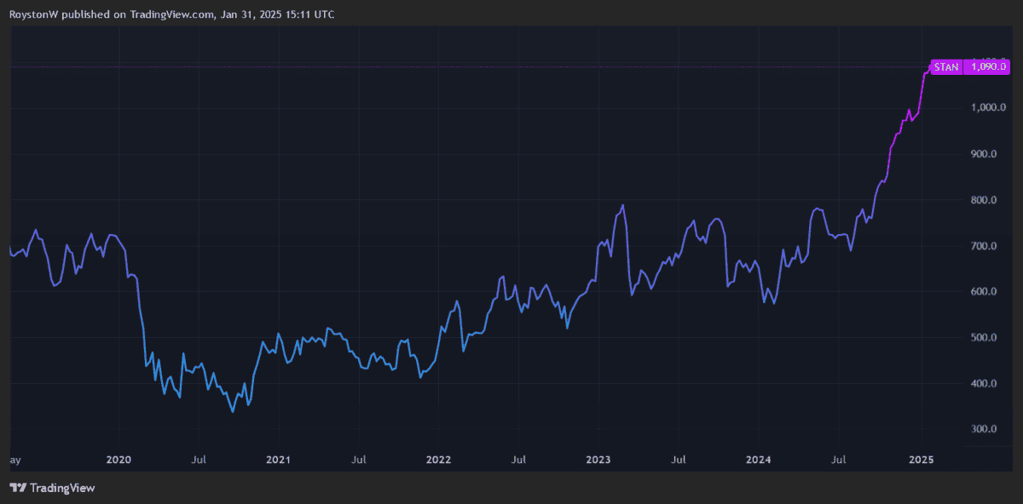1023x504 pixels.
Task: Select the 2023 time axis label
Action: [x=598, y=460]
